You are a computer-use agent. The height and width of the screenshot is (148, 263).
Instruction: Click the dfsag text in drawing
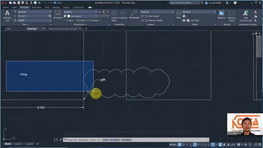(24, 74)
